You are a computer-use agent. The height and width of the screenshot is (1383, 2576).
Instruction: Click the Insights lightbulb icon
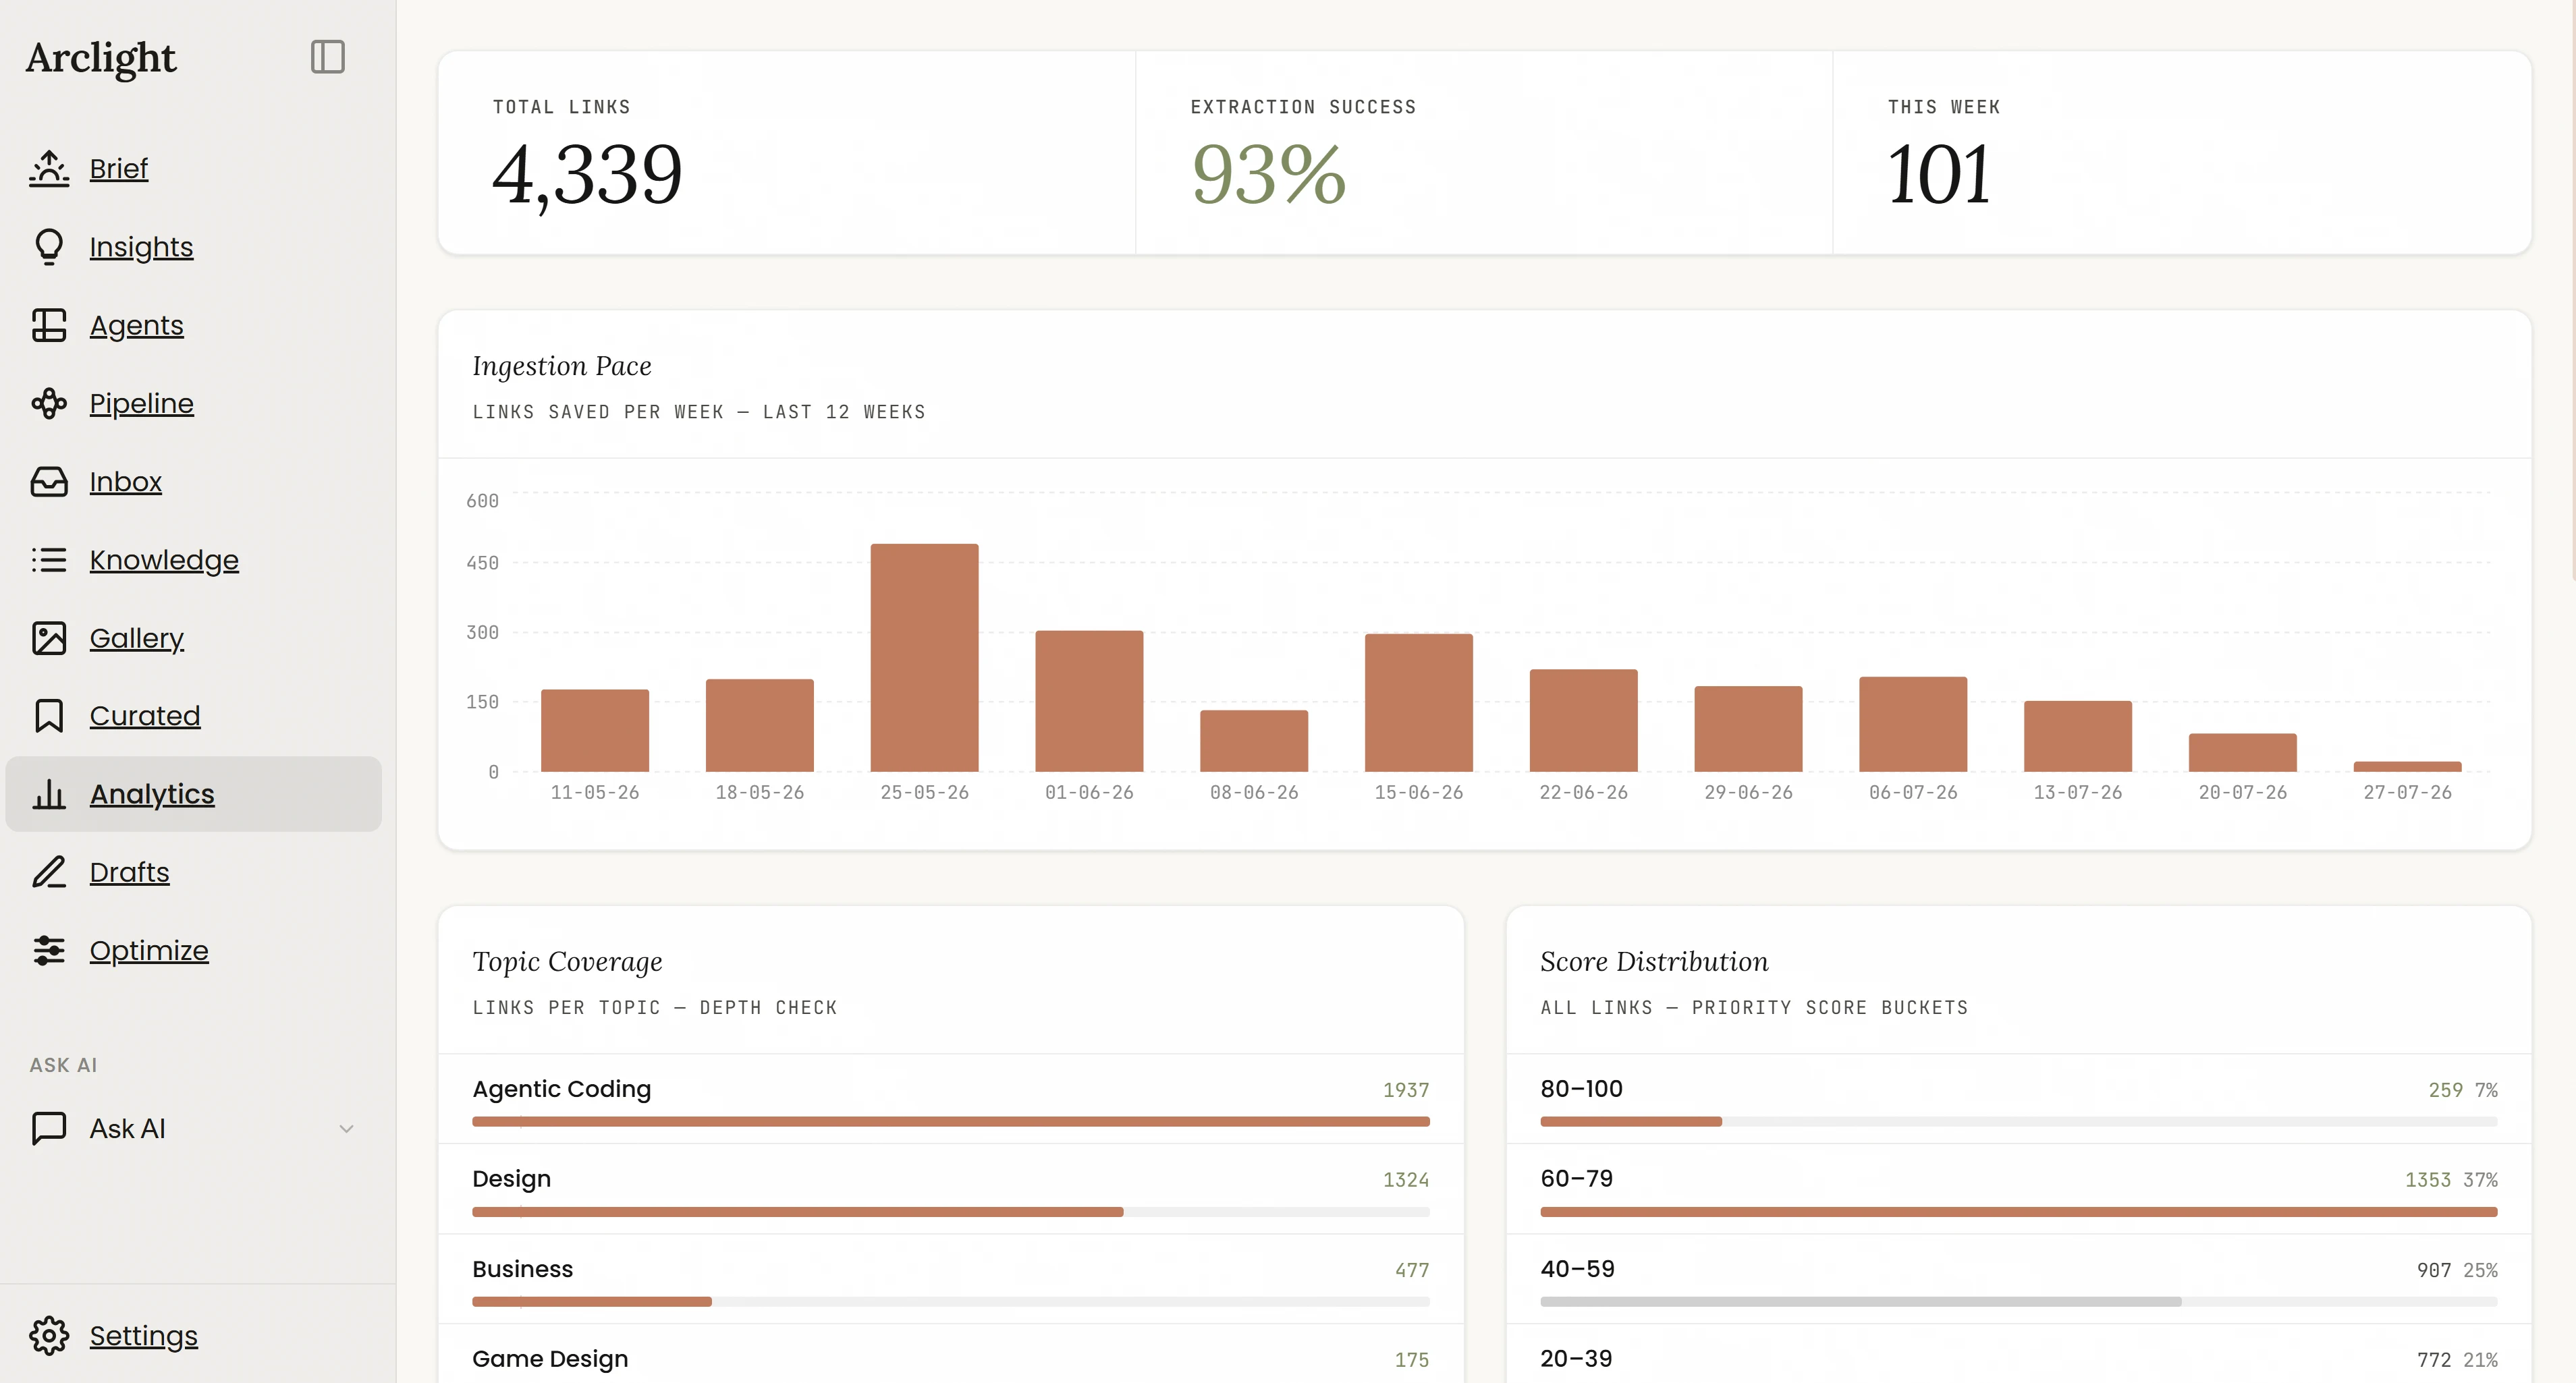49,246
